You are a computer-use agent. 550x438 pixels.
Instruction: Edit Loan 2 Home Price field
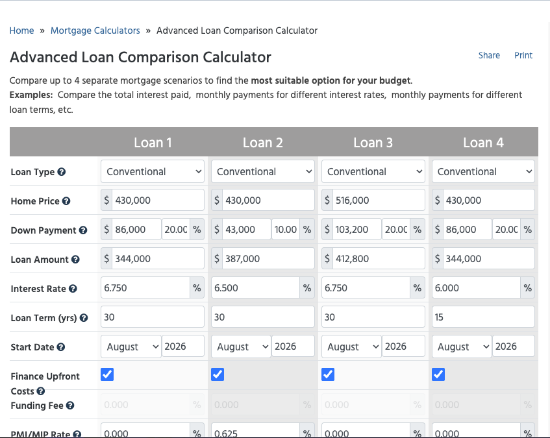point(268,200)
